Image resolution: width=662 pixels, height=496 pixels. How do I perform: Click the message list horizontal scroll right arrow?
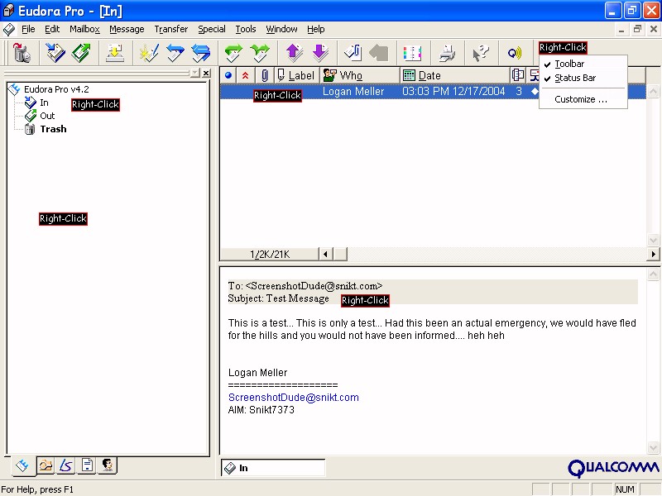pos(653,254)
